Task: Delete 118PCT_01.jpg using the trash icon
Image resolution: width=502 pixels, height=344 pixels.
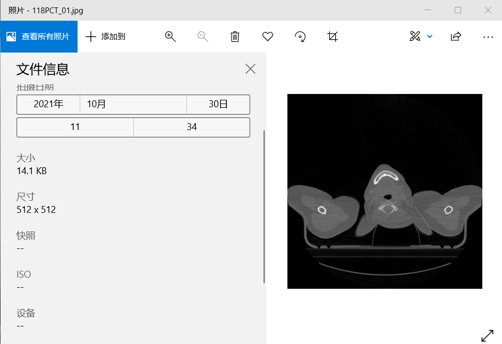Action: click(235, 36)
